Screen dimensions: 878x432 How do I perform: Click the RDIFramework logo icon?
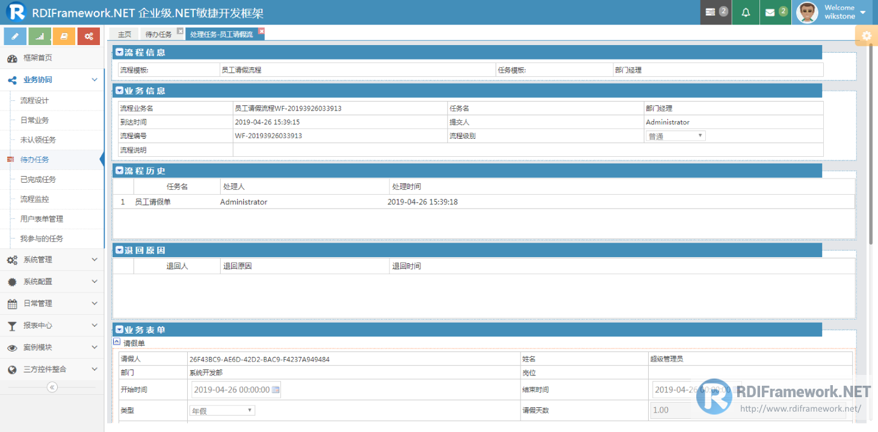[x=16, y=12]
